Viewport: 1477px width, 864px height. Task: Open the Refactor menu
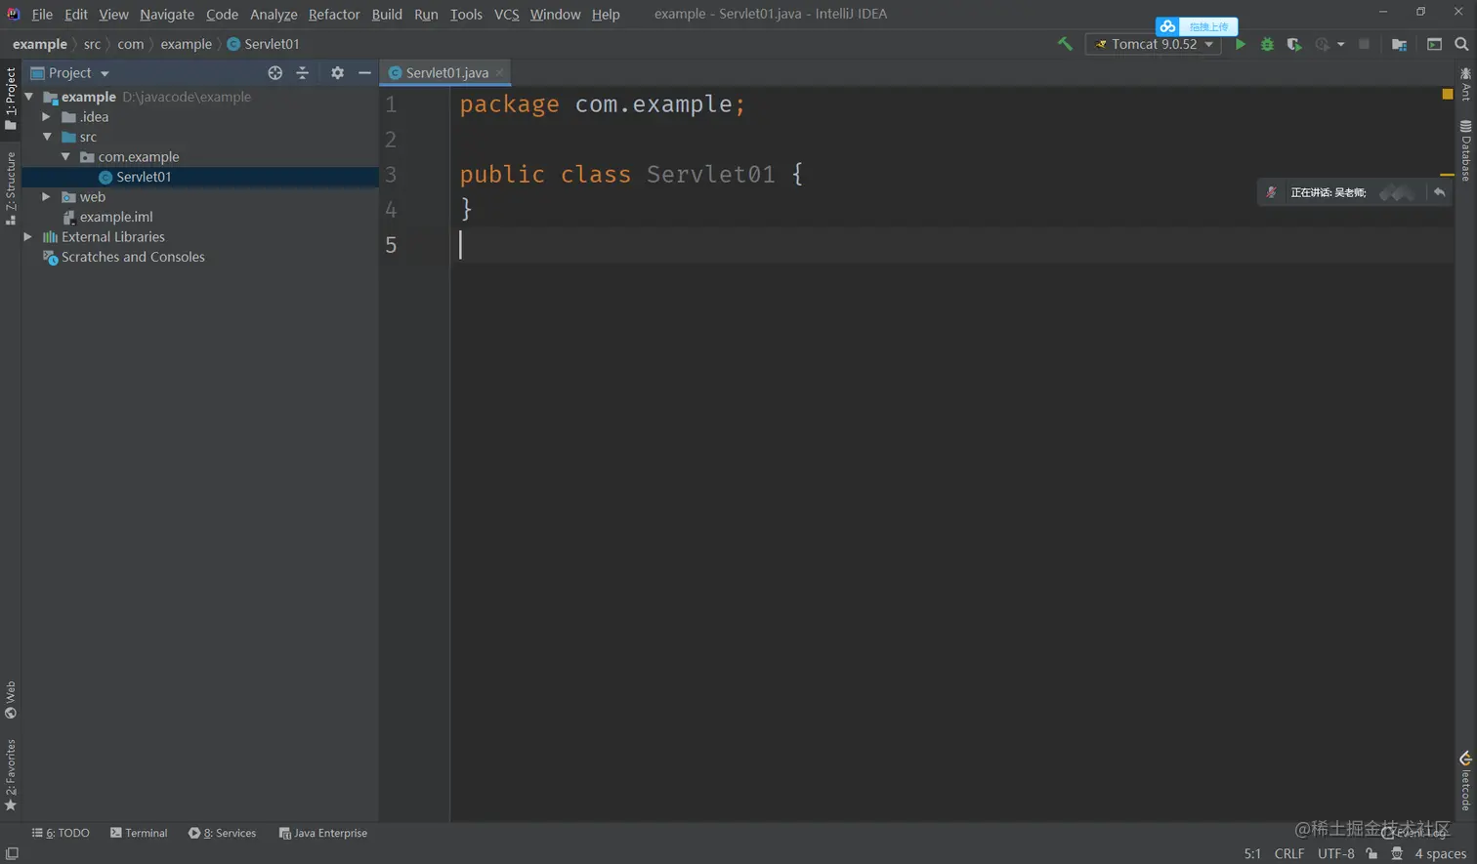coord(334,14)
